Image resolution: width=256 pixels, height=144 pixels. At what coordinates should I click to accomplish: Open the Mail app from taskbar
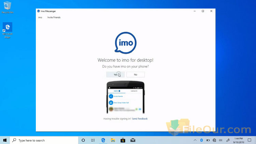coord(133,140)
